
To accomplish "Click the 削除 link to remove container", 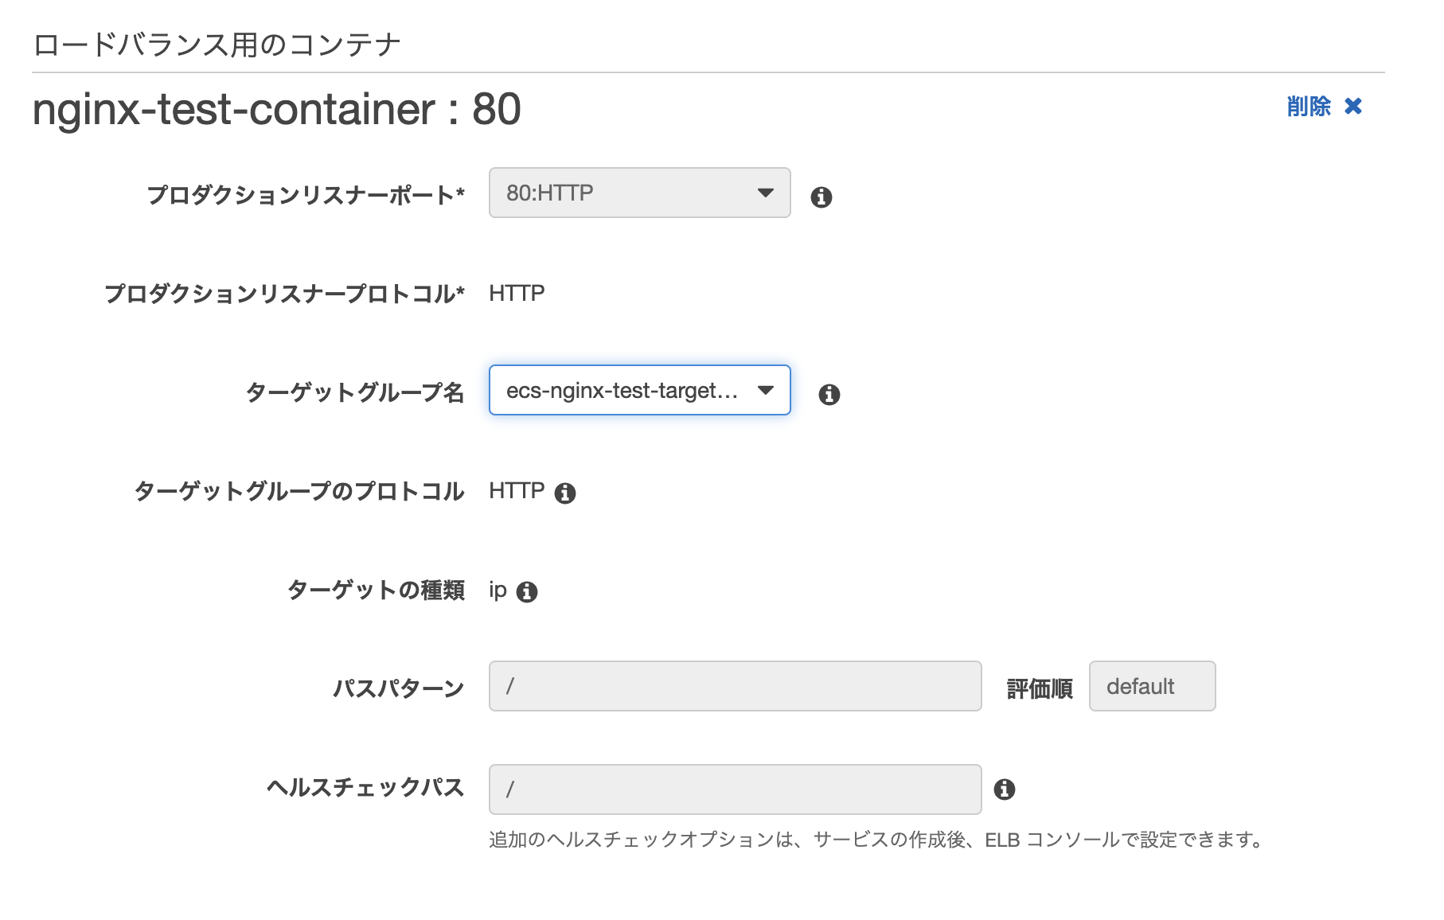I will tap(1309, 106).
